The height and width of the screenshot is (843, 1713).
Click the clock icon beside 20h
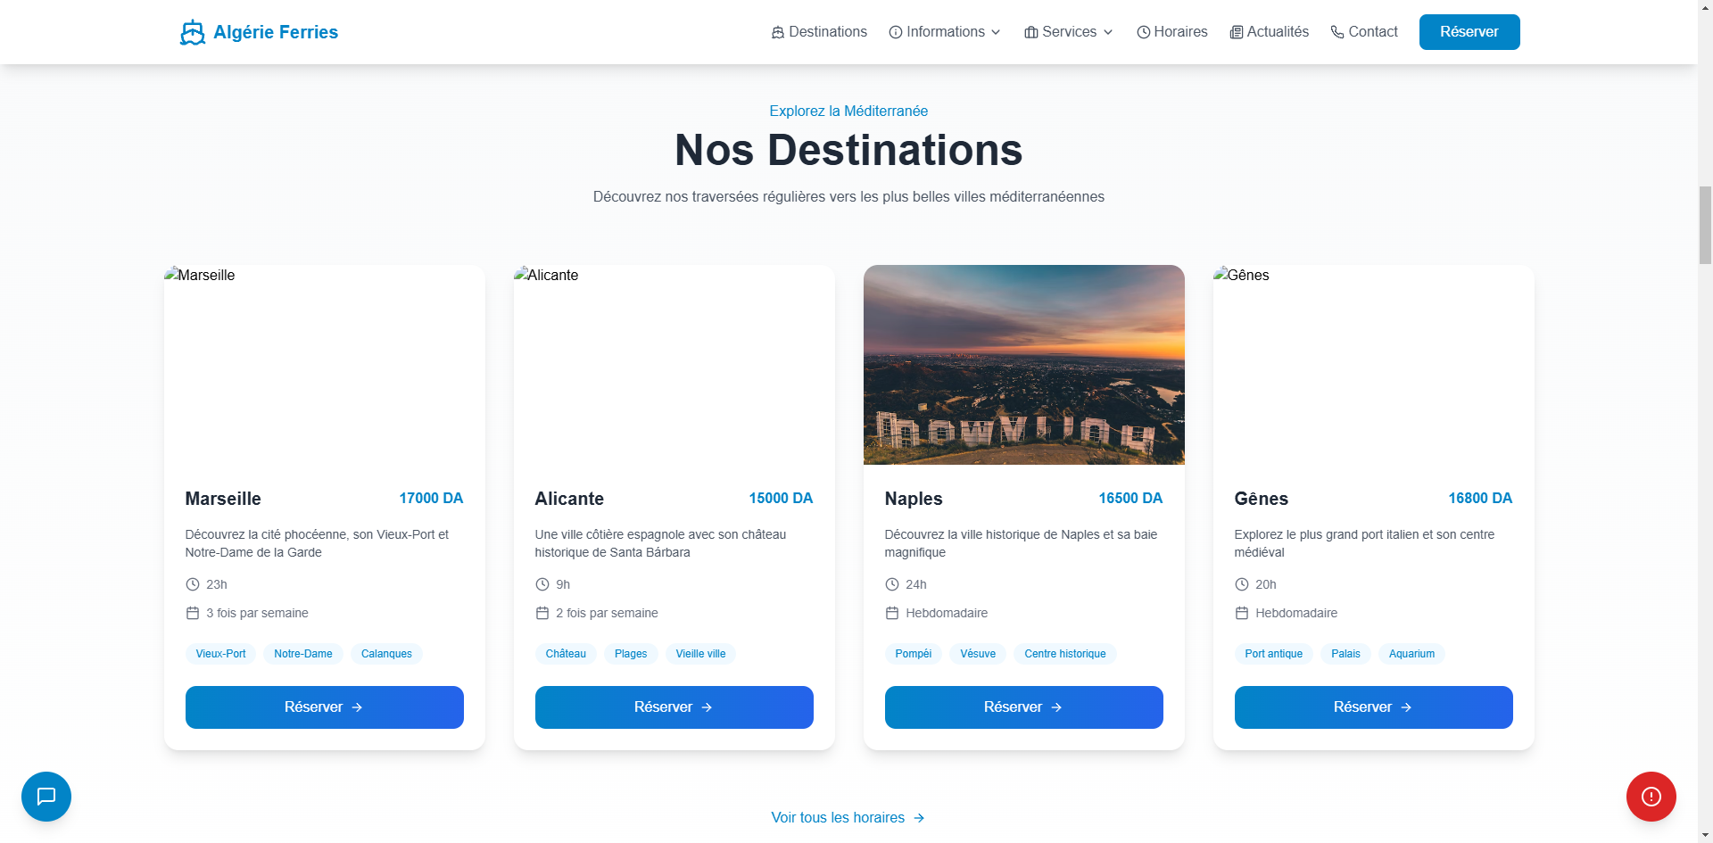[x=1241, y=584]
